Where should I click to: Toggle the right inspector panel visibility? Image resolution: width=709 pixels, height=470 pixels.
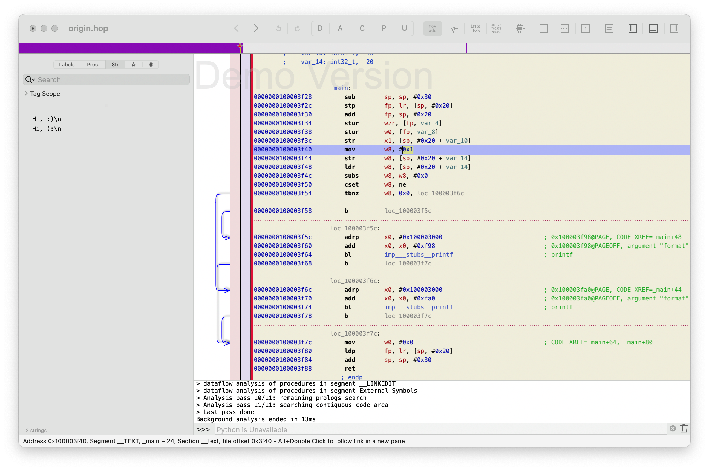click(674, 28)
